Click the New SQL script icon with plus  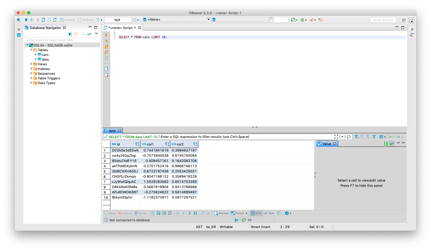click(x=55, y=20)
